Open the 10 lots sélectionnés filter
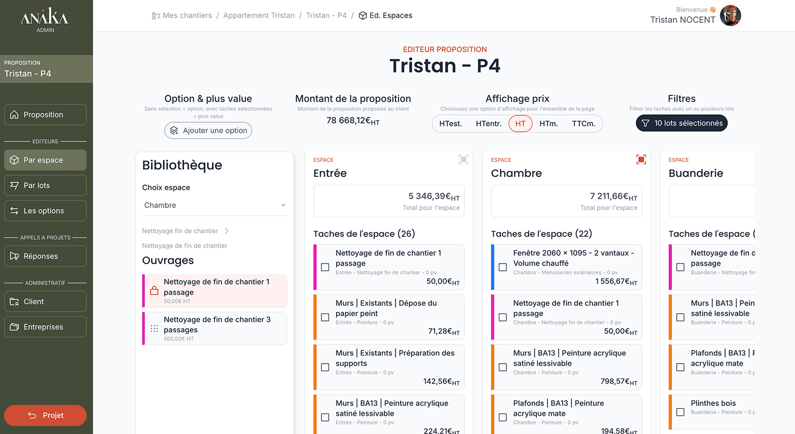The height and width of the screenshot is (434, 795). [682, 123]
